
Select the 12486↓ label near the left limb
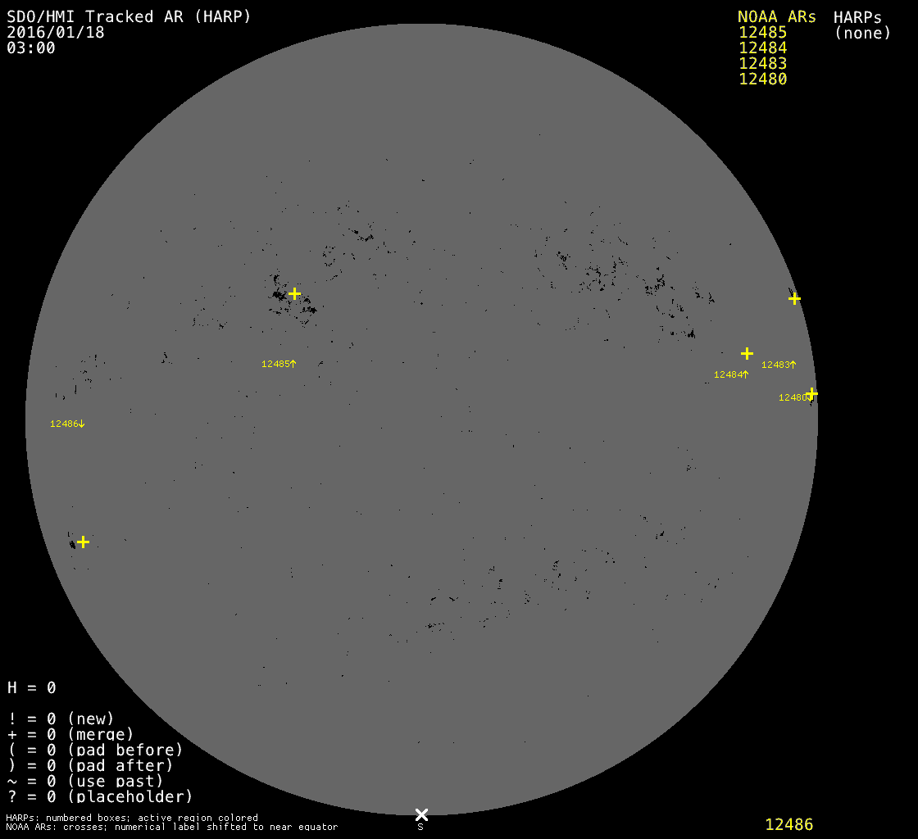[67, 424]
